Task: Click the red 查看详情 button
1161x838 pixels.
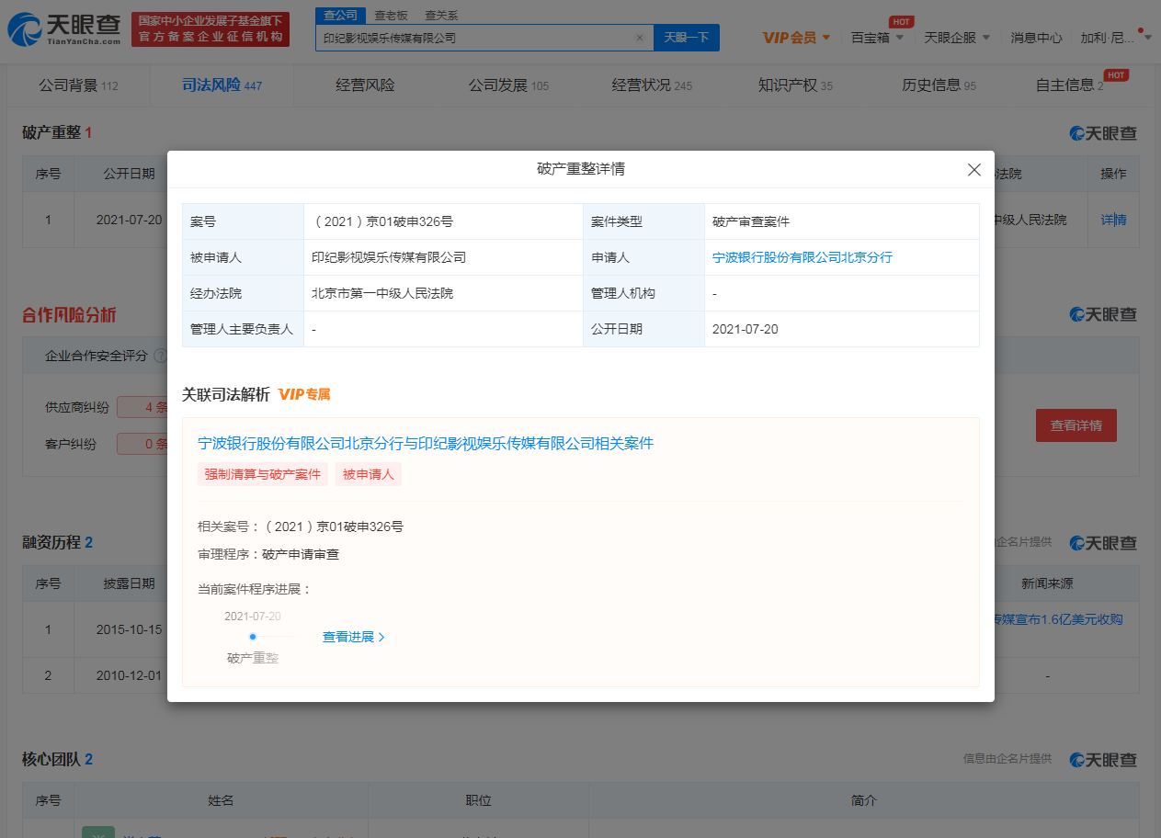Action: (x=1076, y=425)
